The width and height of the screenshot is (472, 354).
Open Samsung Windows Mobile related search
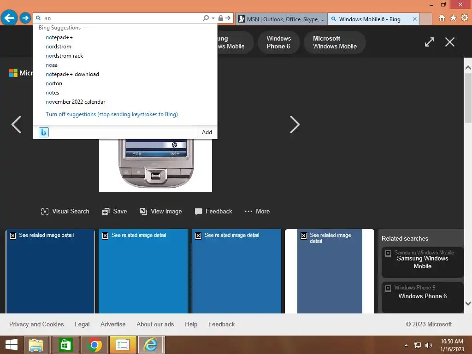click(422, 262)
